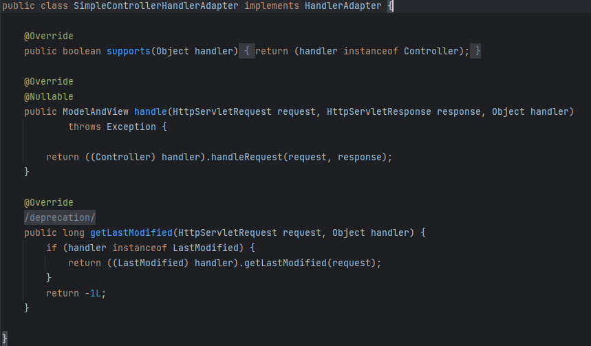Click SimpleControllerHandlerAdapter class name
This screenshot has width=591, height=346.
(x=156, y=6)
